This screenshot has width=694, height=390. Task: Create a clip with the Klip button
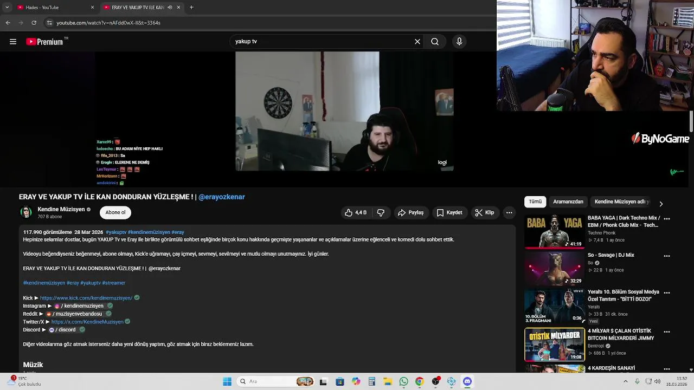pyautogui.click(x=484, y=213)
